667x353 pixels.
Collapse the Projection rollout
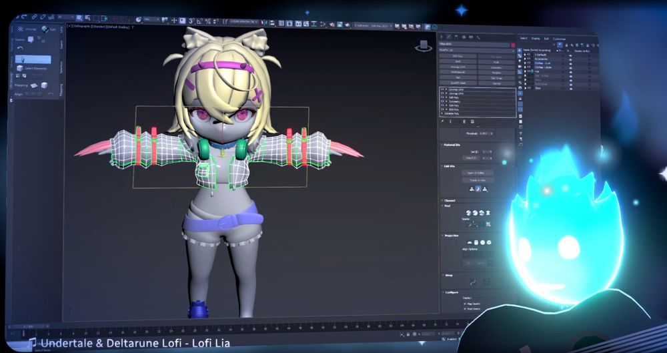[x=452, y=236]
